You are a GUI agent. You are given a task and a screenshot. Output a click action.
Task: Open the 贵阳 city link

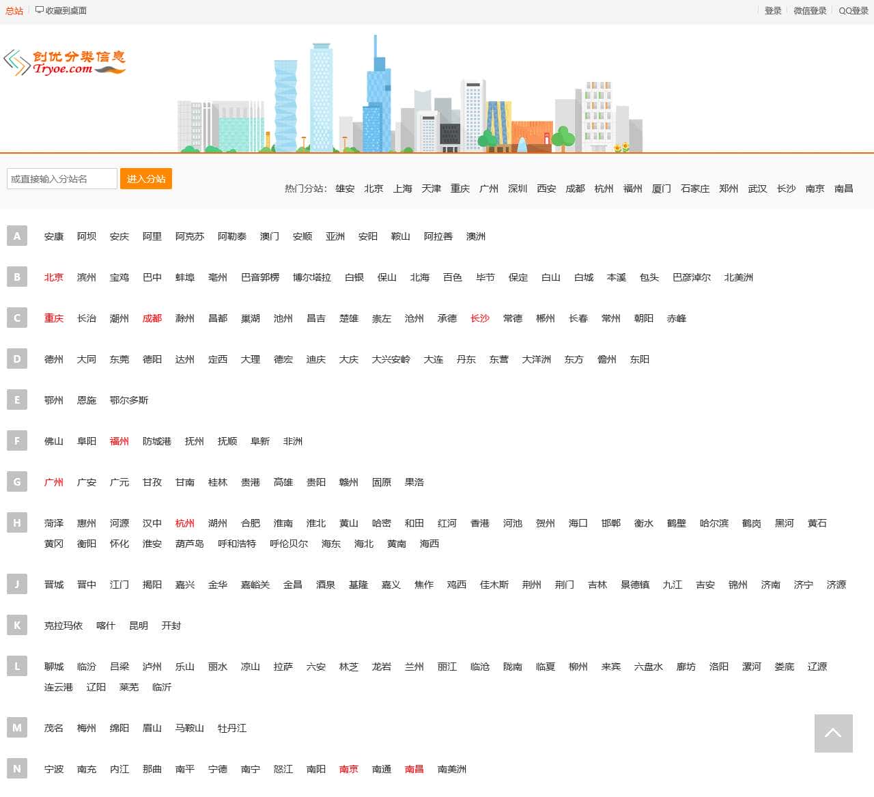point(316,482)
